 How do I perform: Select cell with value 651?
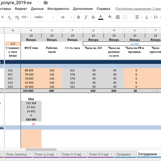[x=72, y=70]
